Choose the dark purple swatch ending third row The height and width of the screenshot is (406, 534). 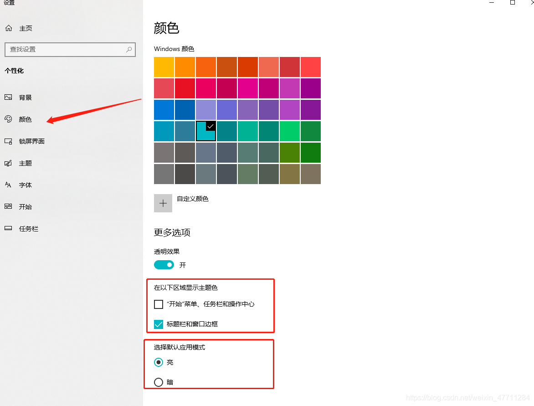(311, 110)
